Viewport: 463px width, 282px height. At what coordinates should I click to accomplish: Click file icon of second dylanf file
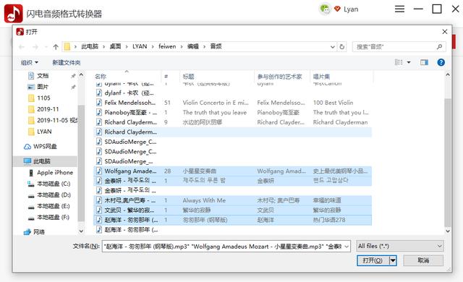(x=99, y=93)
